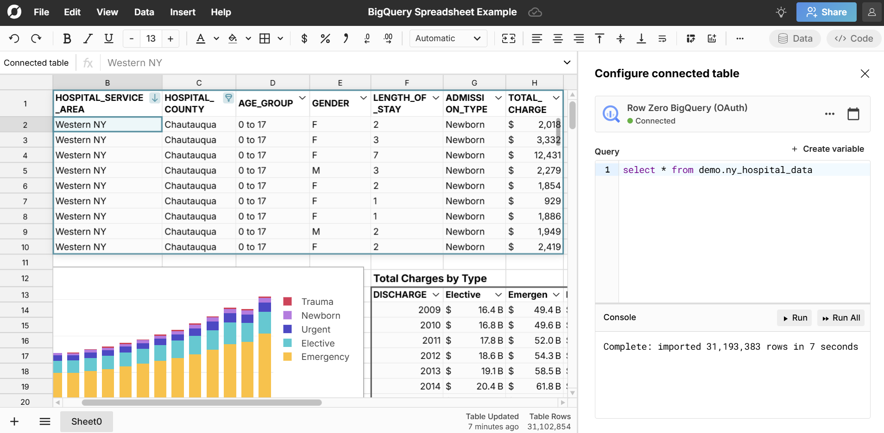Open the Insert menu

pyautogui.click(x=183, y=12)
